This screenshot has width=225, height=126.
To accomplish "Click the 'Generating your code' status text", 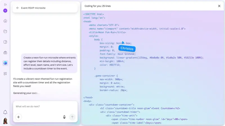I will point(26,93).
